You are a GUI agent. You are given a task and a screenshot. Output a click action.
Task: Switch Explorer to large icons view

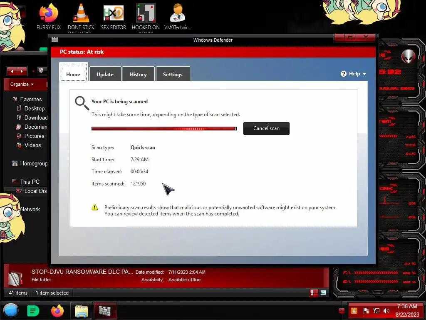(x=323, y=293)
